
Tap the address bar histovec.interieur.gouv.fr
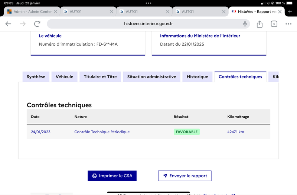(148, 24)
